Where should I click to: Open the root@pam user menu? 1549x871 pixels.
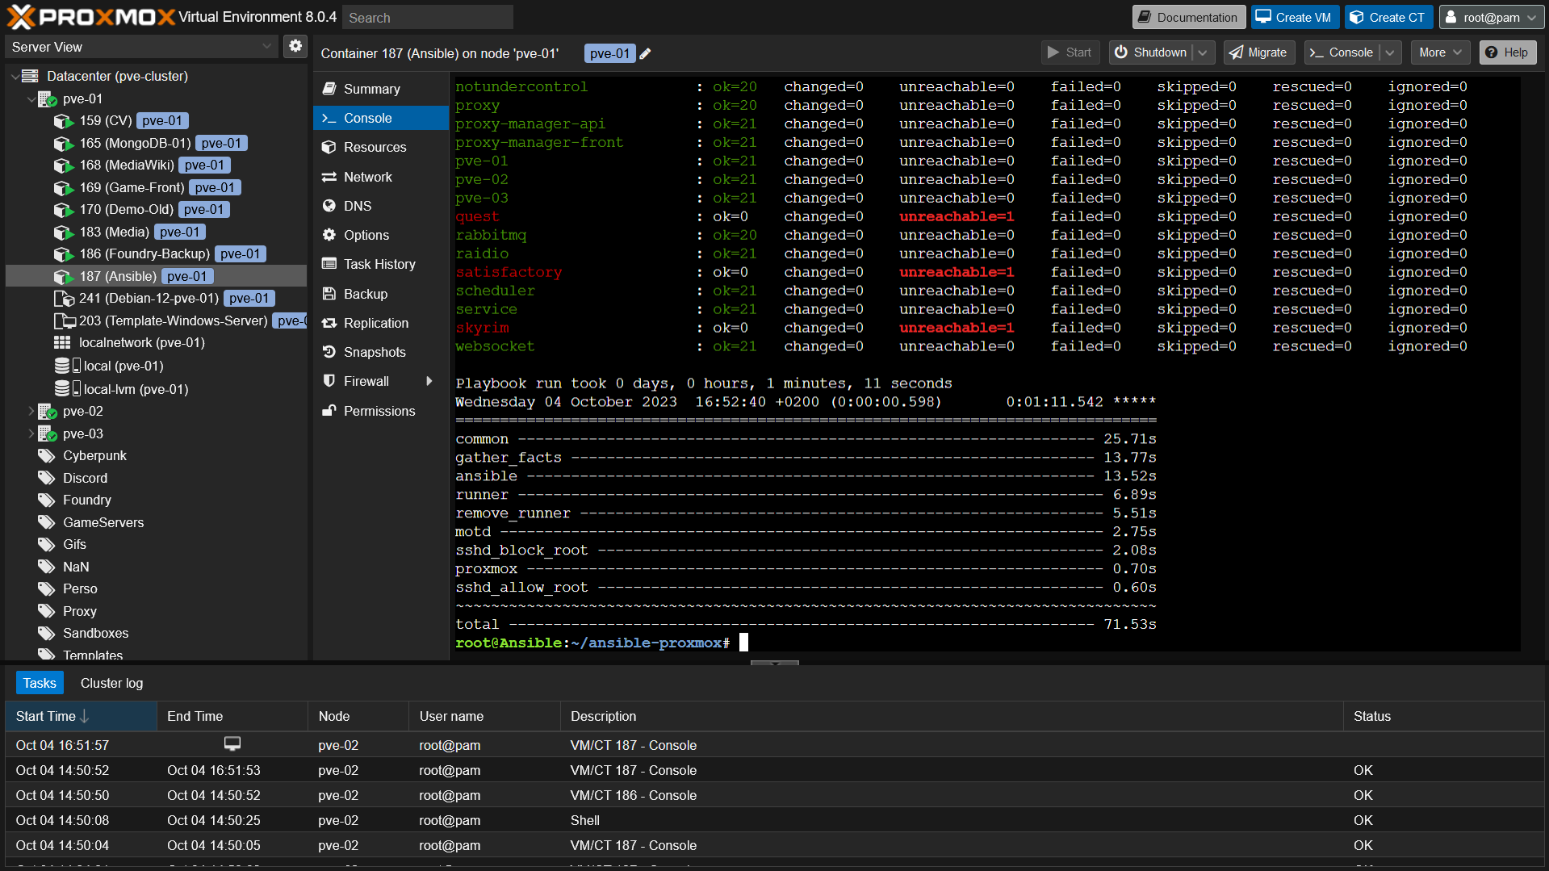click(x=1492, y=17)
